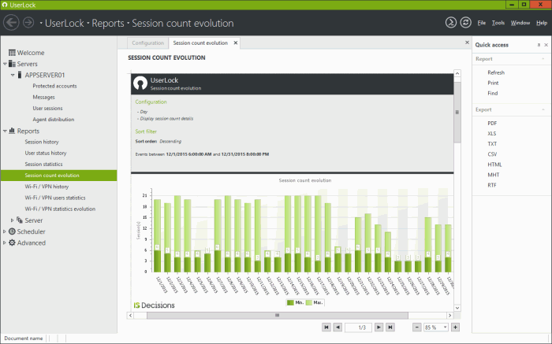Open the Tools menu
This screenshot has width=552, height=344.
[x=498, y=23]
